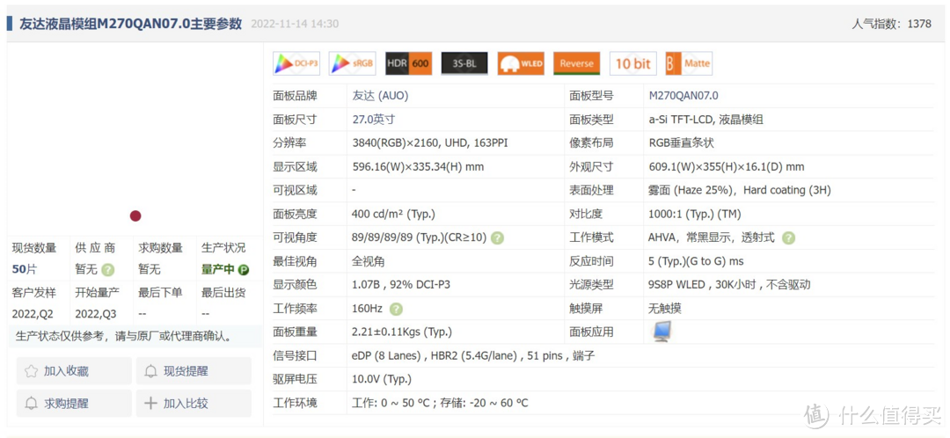The height and width of the screenshot is (438, 950).
Task: Click 现货提醒 button
Action: (194, 371)
